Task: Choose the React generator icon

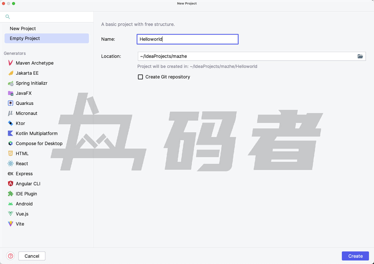Action: (x=11, y=163)
